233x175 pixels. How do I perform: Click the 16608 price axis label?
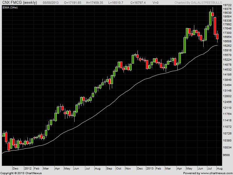tap(227, 41)
